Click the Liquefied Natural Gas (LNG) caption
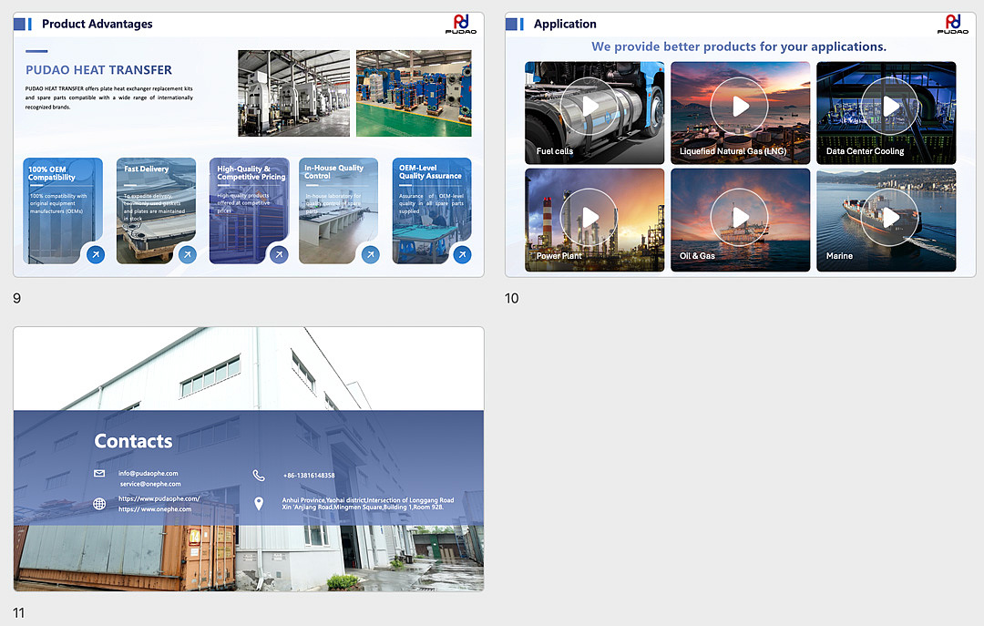Viewport: 984px width, 626px height. coord(733,151)
